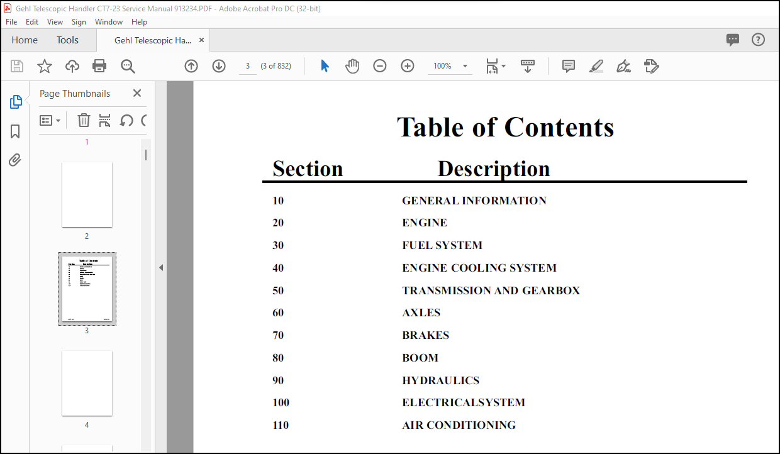
Task: Click the scrolling mode keyboard icon
Action: click(528, 66)
